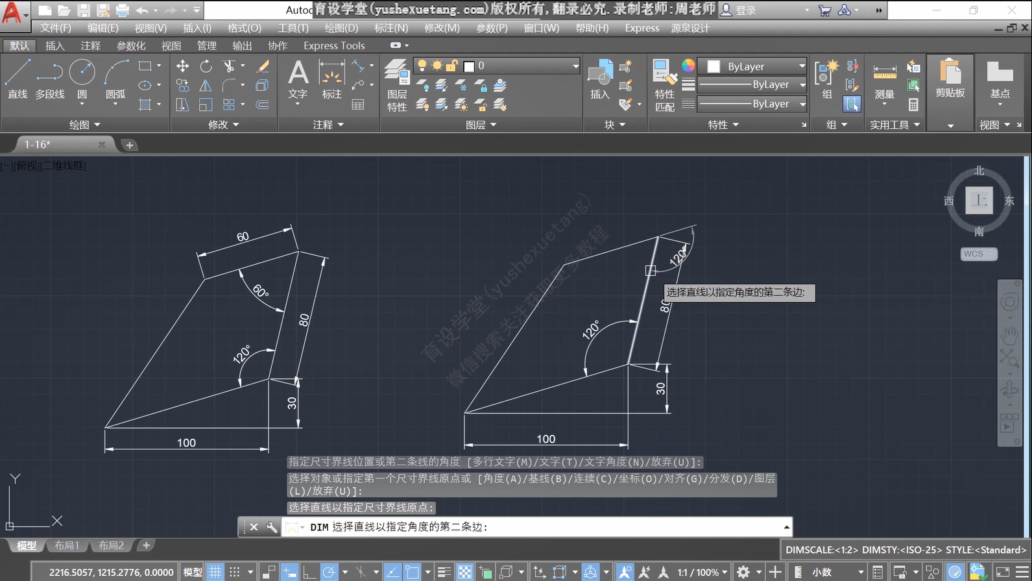Open the annotation scale 1:1 / 100% dropdown

coord(702,572)
